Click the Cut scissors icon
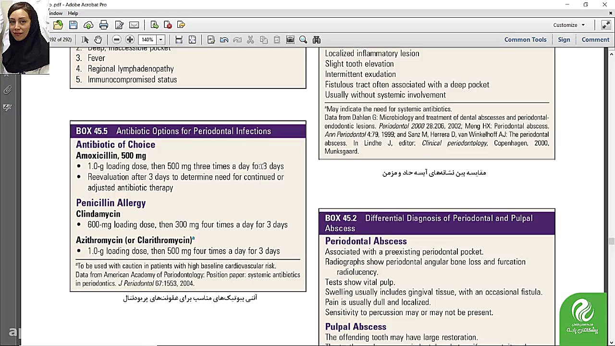615x346 pixels. tap(250, 40)
